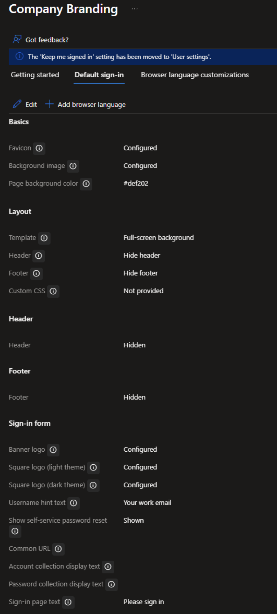Click the Common URL info icon

click(x=58, y=549)
